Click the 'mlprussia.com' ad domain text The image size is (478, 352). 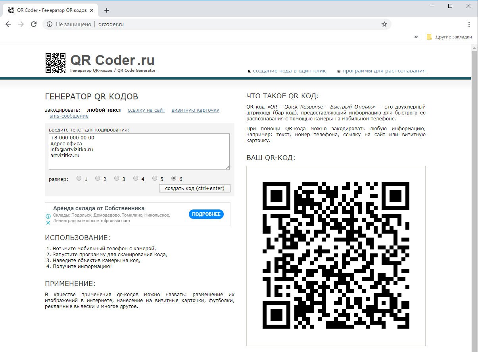(x=115, y=221)
